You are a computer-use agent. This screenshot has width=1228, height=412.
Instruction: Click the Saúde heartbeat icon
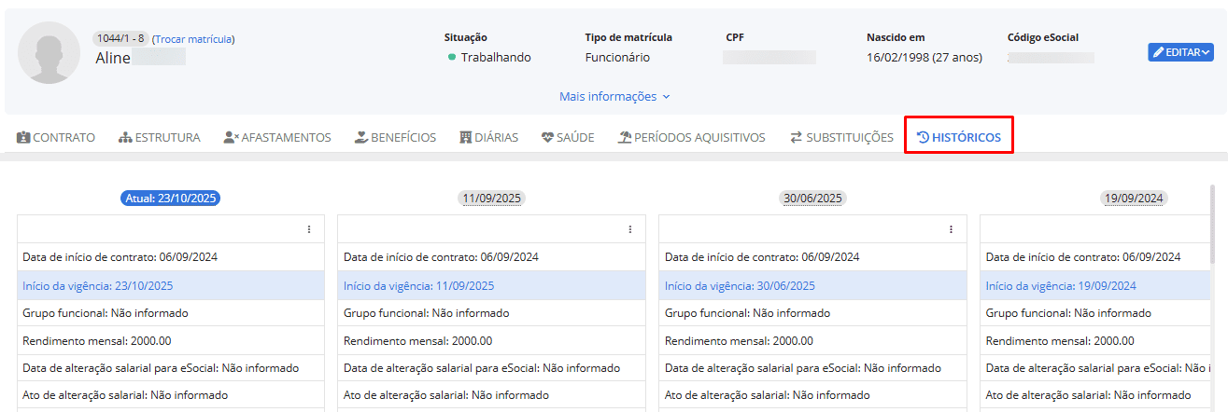pyautogui.click(x=548, y=137)
